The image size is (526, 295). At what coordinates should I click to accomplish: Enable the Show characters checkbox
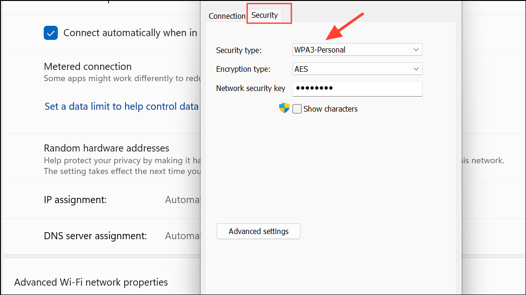point(297,109)
